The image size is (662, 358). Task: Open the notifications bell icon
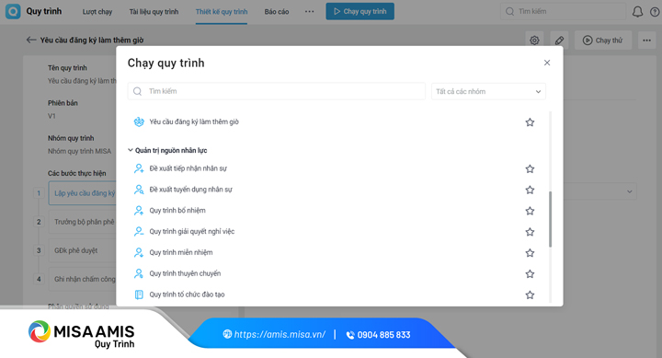(637, 12)
